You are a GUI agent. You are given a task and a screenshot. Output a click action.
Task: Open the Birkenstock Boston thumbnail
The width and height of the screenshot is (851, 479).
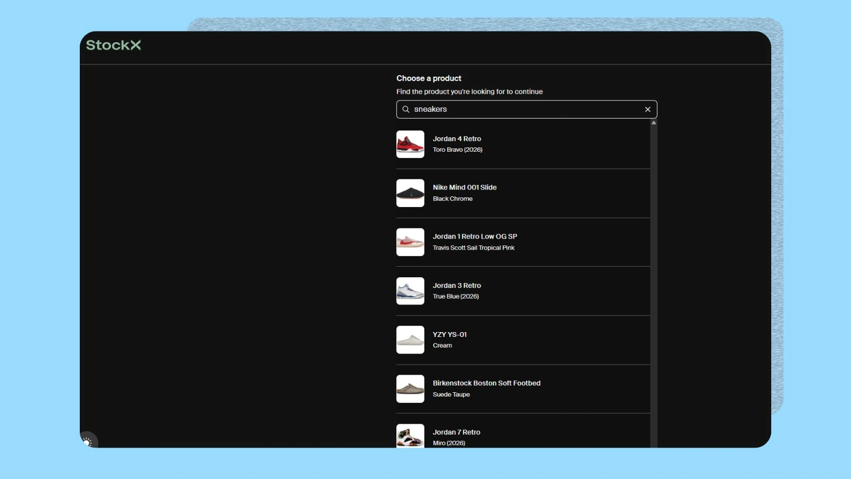tap(410, 389)
